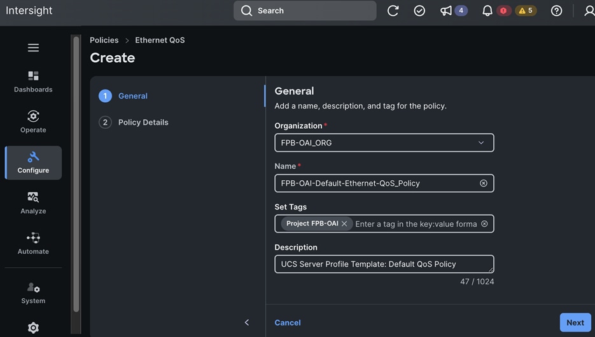Click the '47 / 1024' character count
The height and width of the screenshot is (337, 595).
477,281
